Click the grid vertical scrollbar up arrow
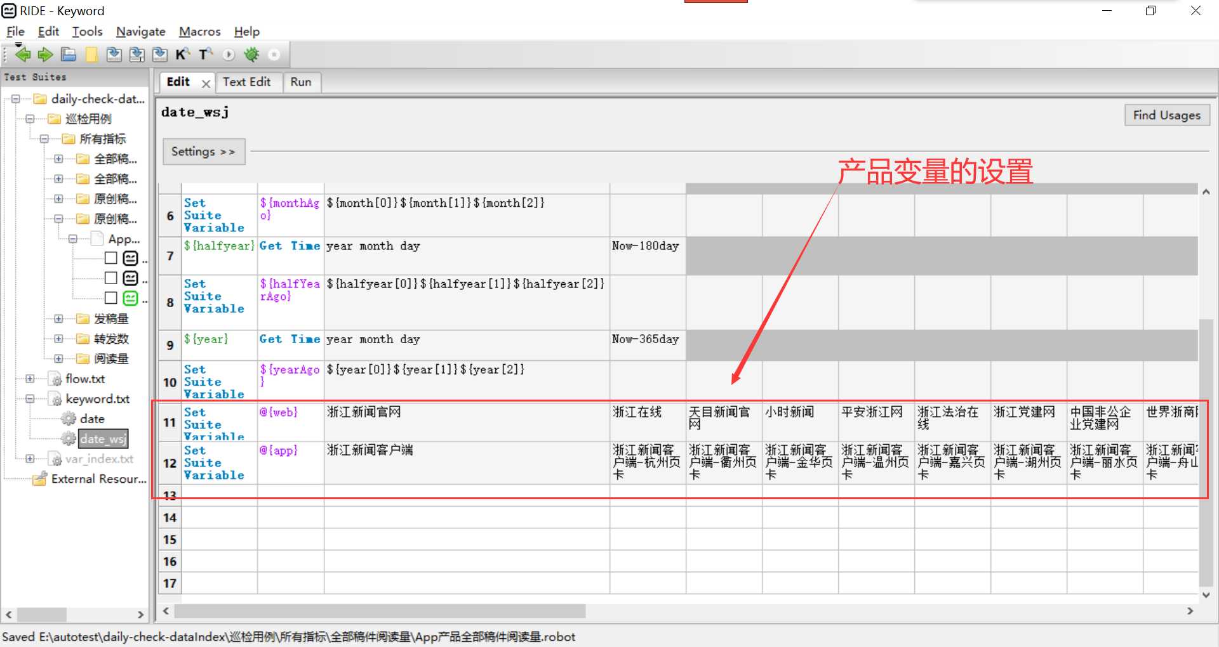The width and height of the screenshot is (1219, 647). click(1206, 192)
